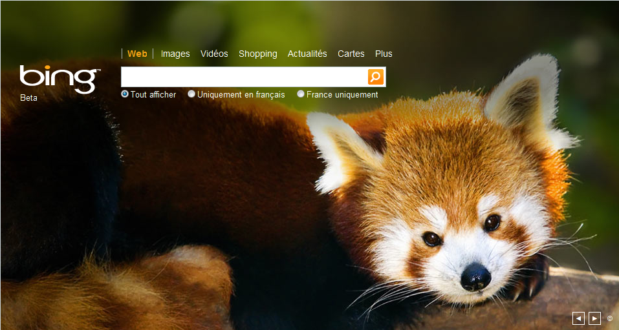Click the Bing logo
Image resolution: width=619 pixels, height=330 pixels.
click(60, 79)
